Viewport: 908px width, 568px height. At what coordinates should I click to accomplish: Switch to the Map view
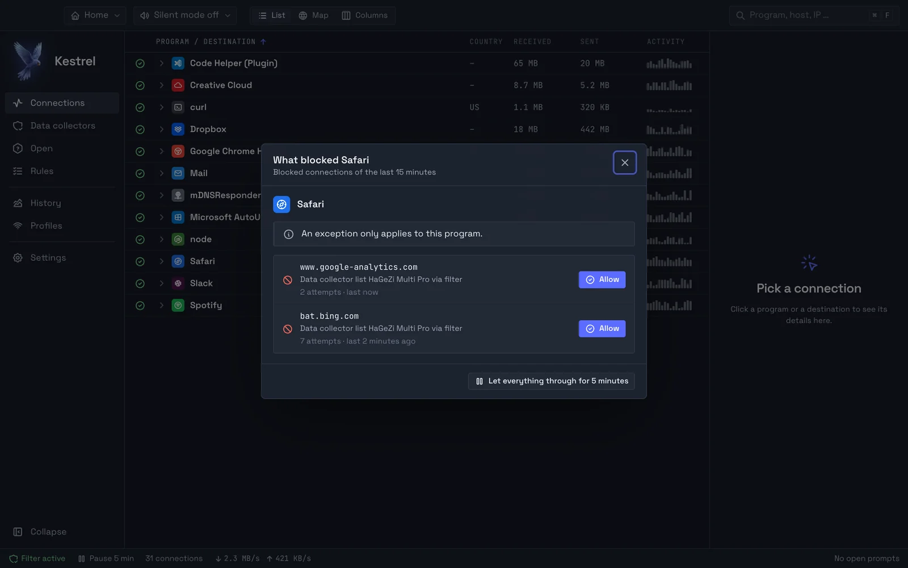coord(313,15)
